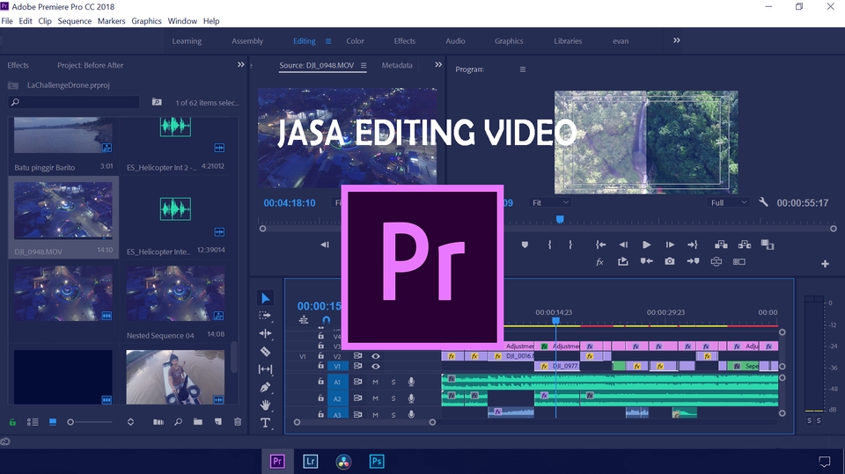
Task: Mute track A1
Action: click(375, 382)
